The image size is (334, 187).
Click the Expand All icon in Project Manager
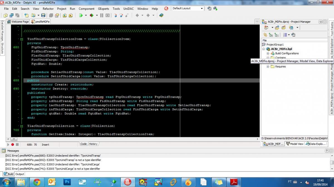271,35
